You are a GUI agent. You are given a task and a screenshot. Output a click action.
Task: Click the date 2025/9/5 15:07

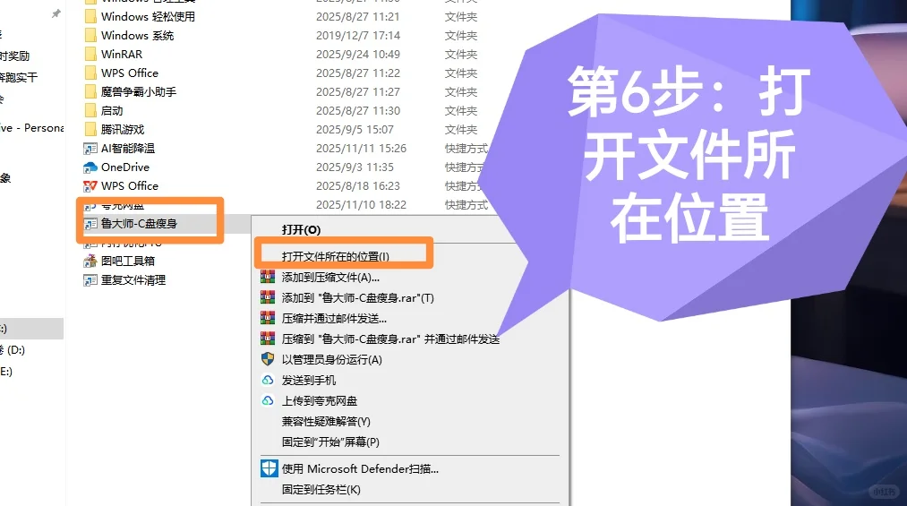point(355,130)
